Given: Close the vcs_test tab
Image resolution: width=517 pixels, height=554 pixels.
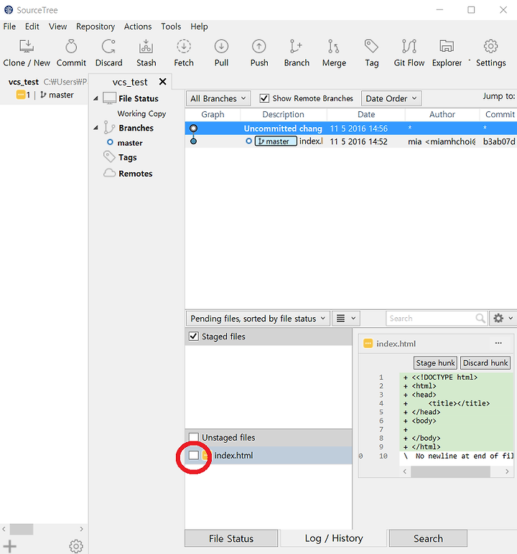Looking at the screenshot, I should pos(163,82).
